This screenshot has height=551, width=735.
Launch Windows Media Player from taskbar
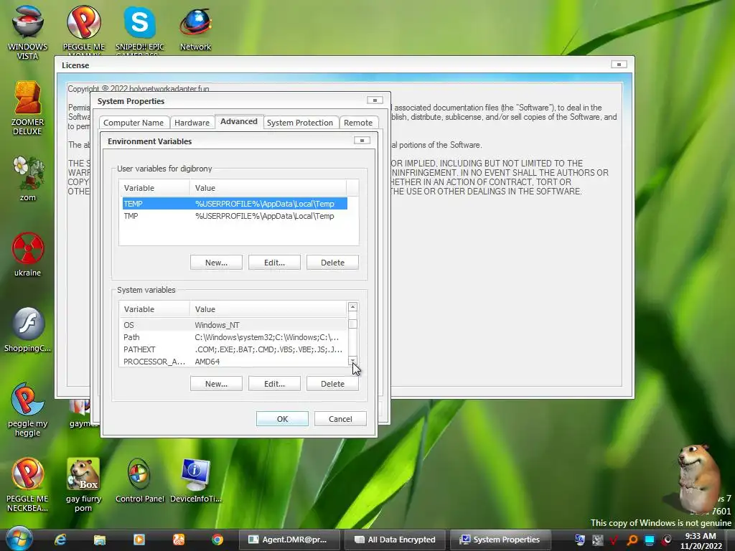(139, 540)
